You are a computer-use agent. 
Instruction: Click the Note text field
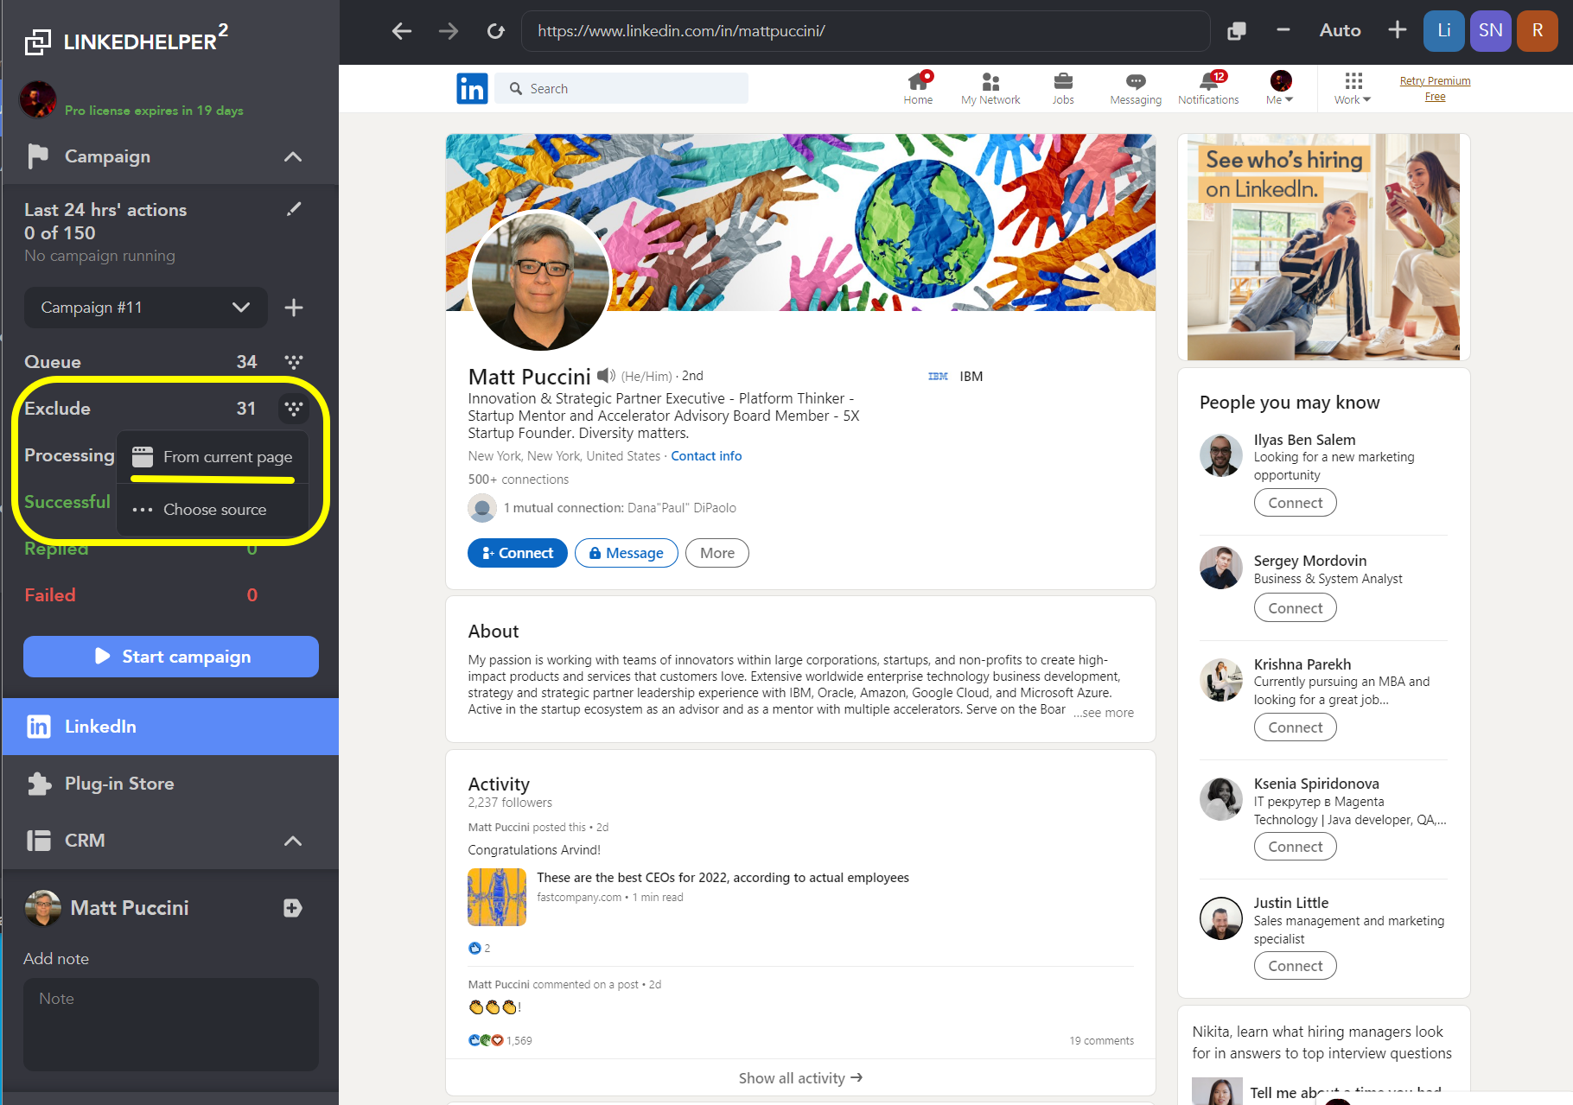point(171,1024)
